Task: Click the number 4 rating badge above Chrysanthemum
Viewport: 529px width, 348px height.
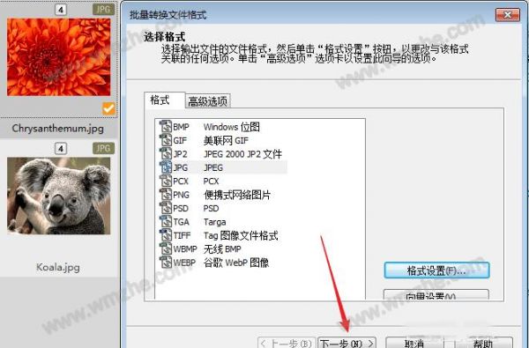Action: tap(61, 10)
